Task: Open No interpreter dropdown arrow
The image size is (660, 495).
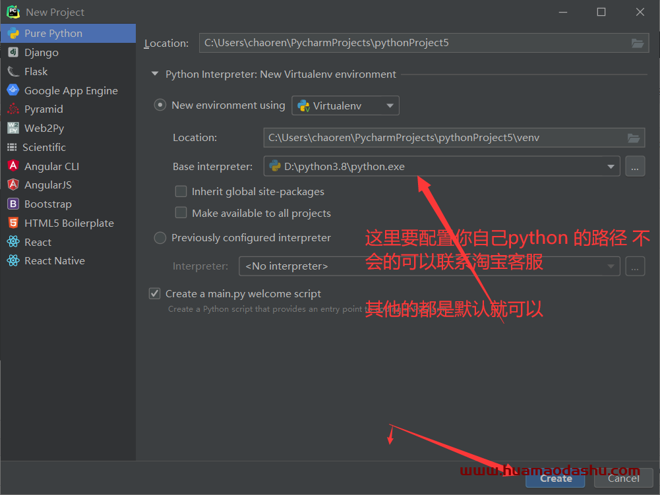Action: click(611, 266)
